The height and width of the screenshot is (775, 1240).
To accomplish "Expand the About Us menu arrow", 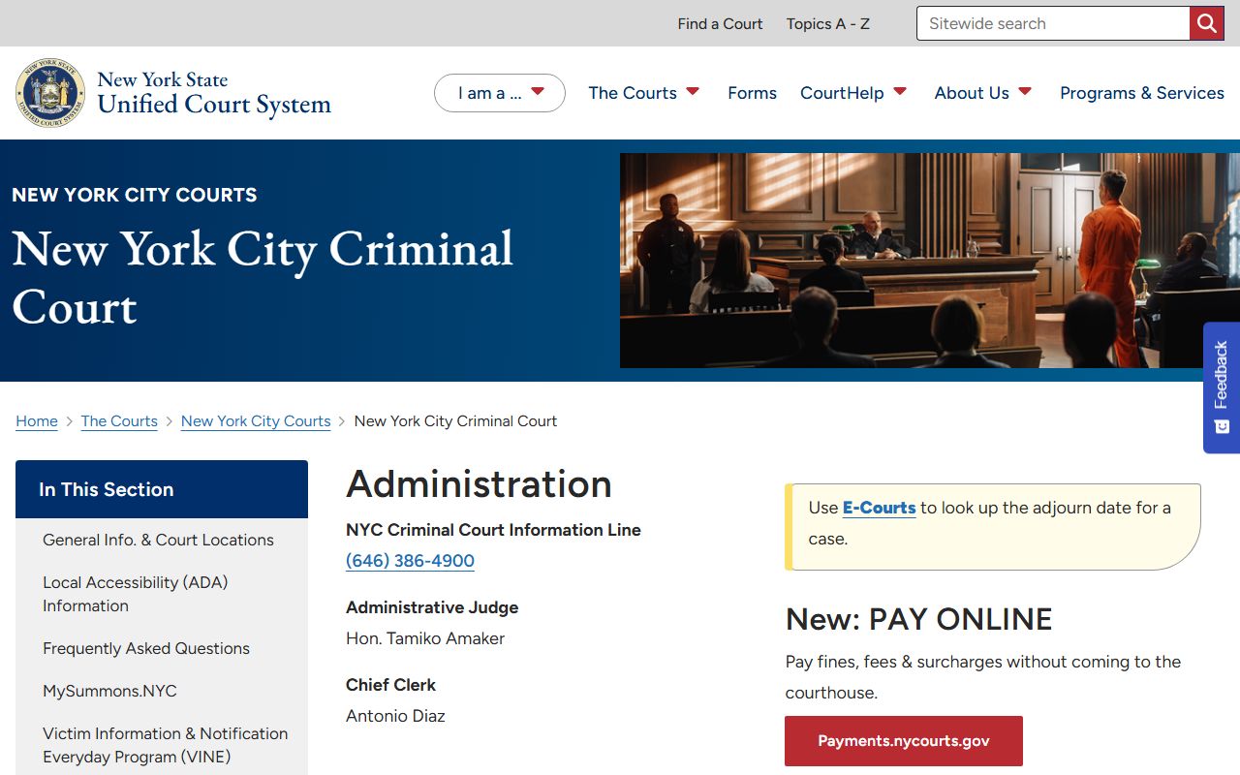I will [1025, 92].
